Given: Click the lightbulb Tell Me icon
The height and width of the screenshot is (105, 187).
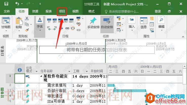Looking at the screenshot, I should (106, 12).
